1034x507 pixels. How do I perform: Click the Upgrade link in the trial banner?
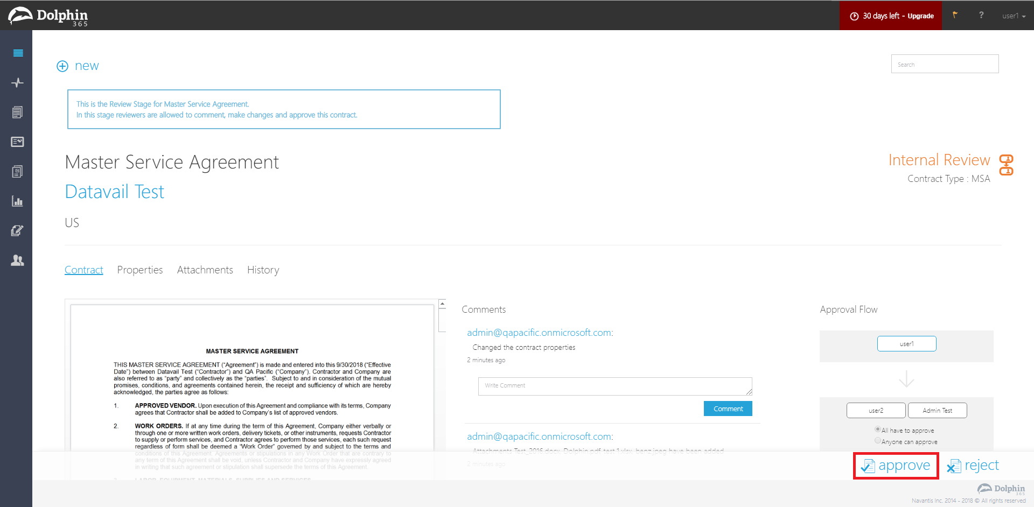[x=921, y=16]
